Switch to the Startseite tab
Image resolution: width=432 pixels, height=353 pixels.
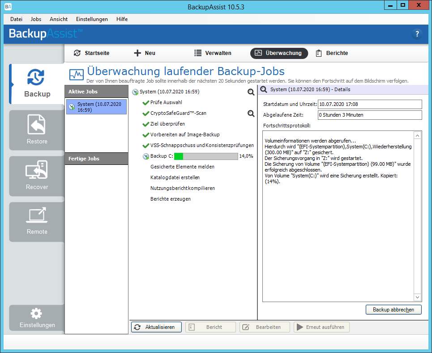pos(91,53)
